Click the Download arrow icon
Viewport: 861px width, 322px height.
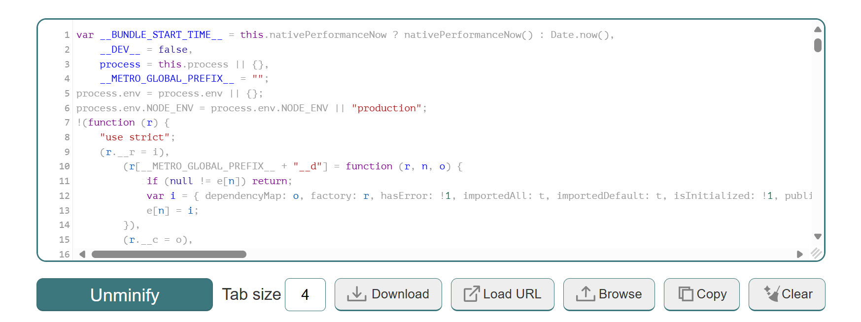coord(356,294)
